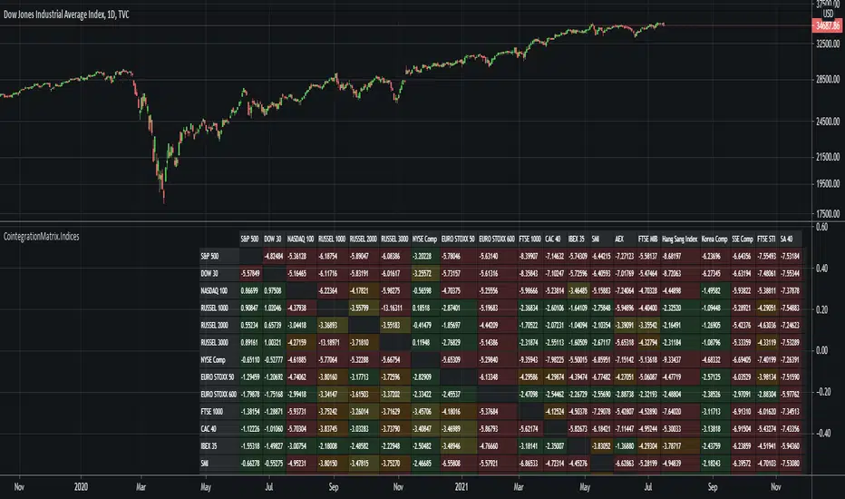
Task: Click the 0.40 indicator scale label
Action: pos(821,269)
